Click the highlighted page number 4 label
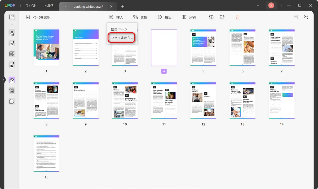318x189 pixels. point(164,71)
